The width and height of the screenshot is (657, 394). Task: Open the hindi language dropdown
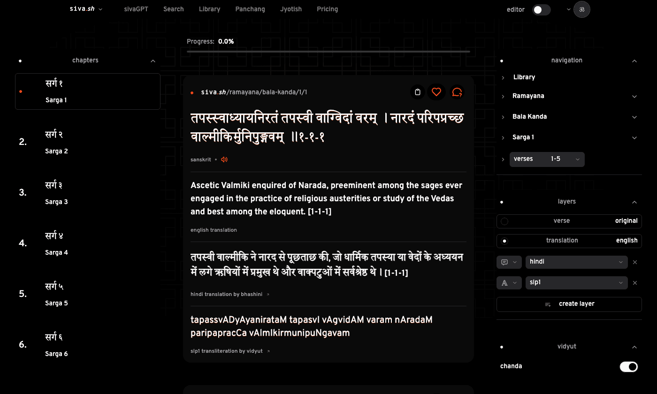(x=577, y=262)
